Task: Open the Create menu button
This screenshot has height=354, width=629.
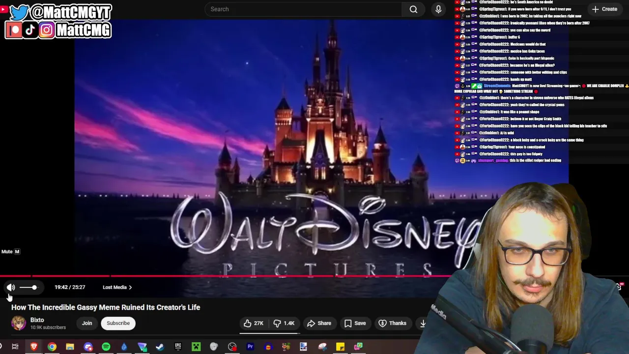Action: click(604, 9)
